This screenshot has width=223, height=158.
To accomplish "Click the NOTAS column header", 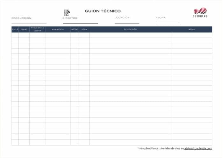I will tap(191, 29).
